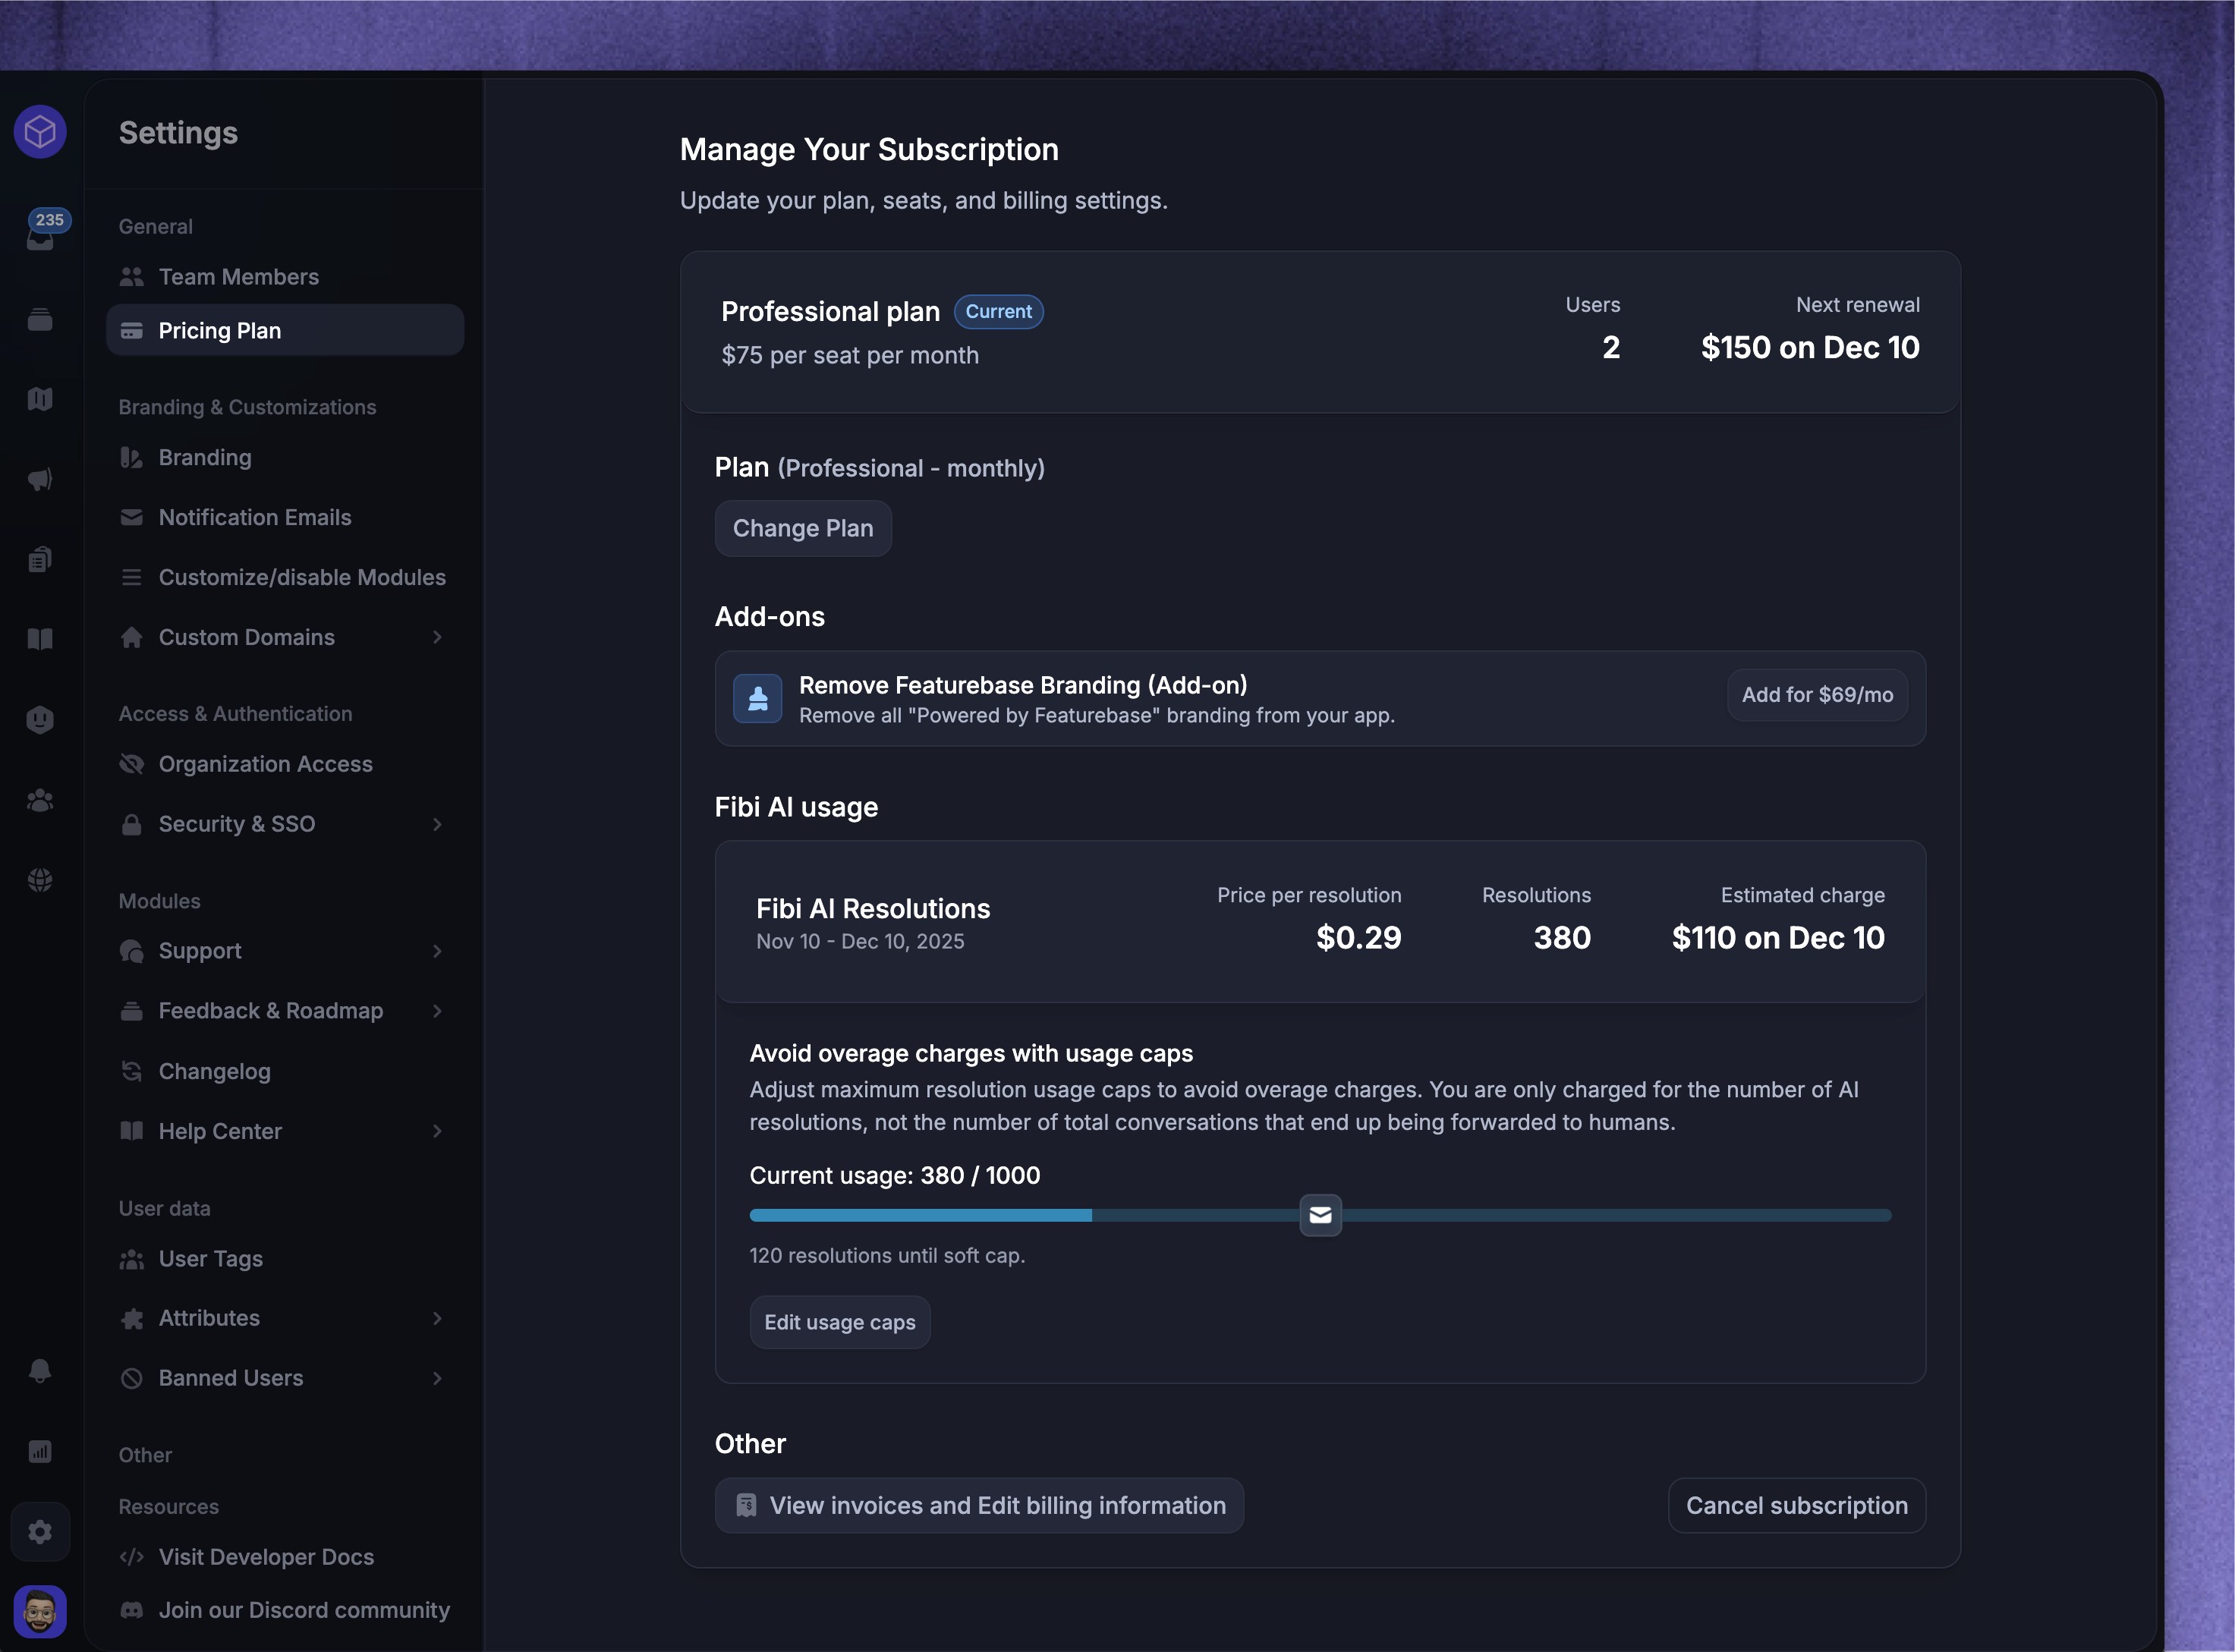Click the soft cap envelope handle on usage slider
Screen dimensions: 2235x1652
1320,1215
